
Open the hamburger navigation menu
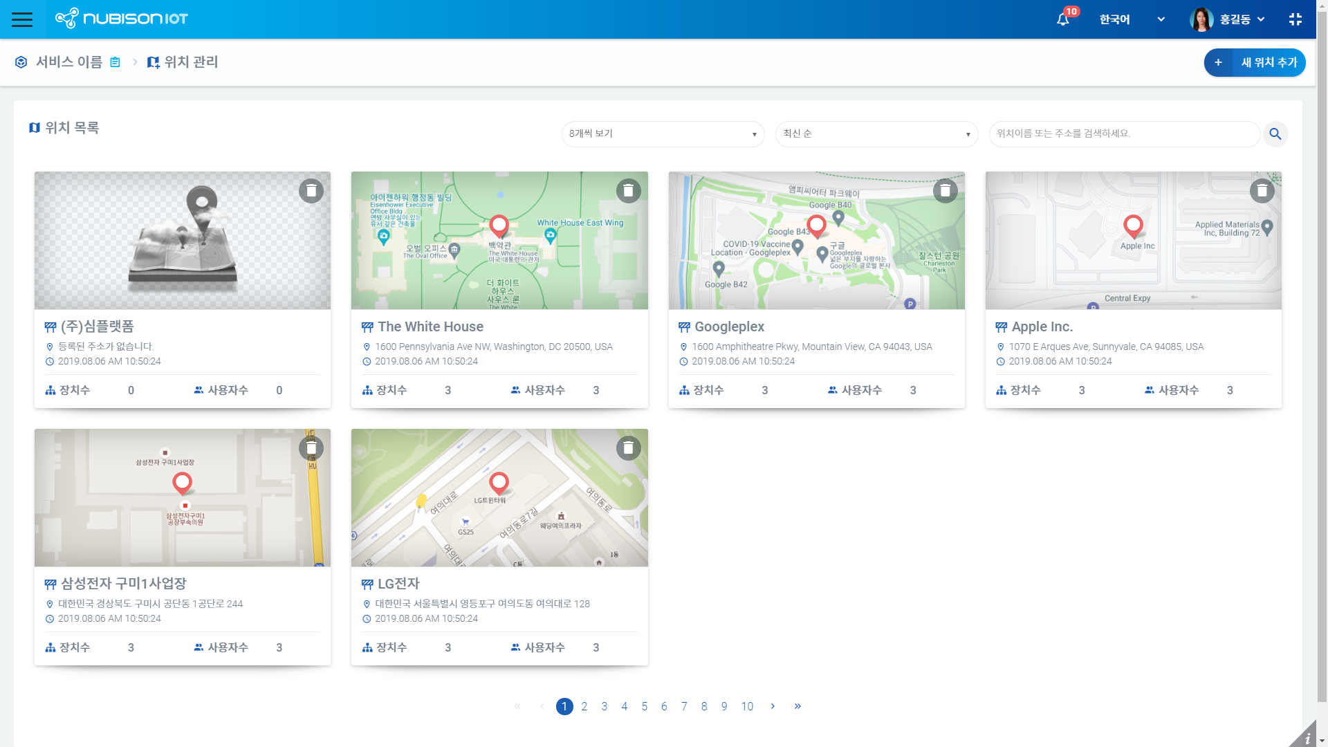click(x=22, y=19)
